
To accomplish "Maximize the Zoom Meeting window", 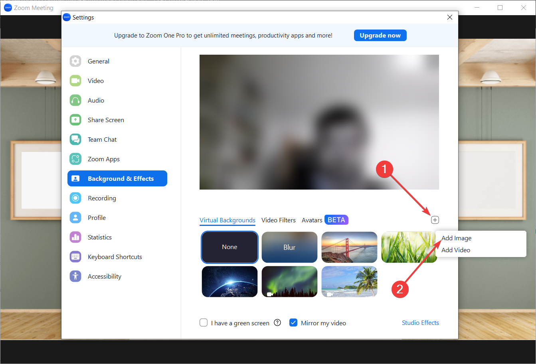I will (x=500, y=8).
